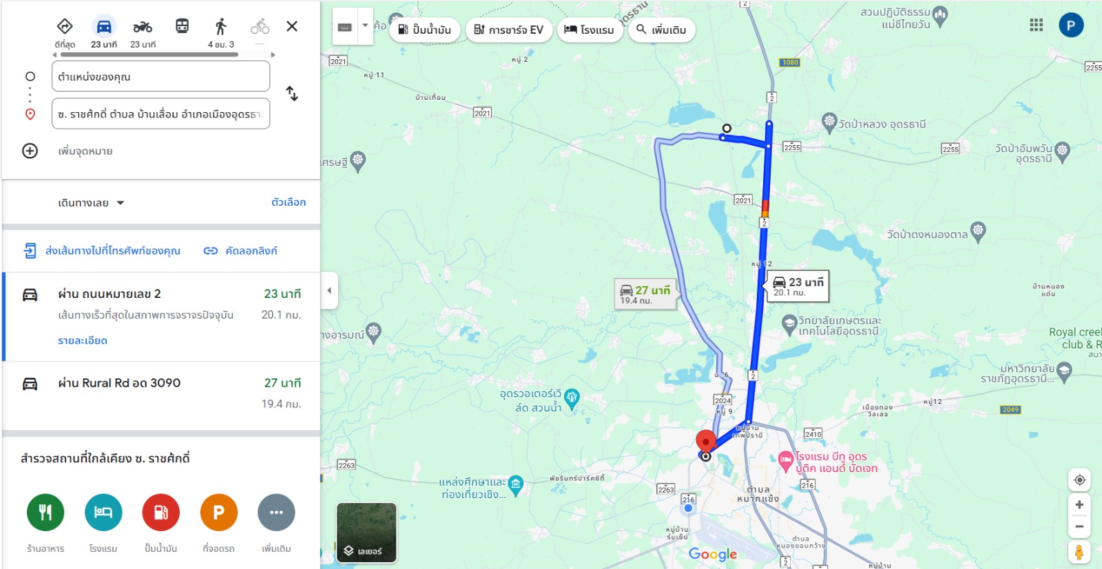Image resolution: width=1102 pixels, height=569 pixels.
Task: Open the Google apps grid
Action: tap(1036, 25)
